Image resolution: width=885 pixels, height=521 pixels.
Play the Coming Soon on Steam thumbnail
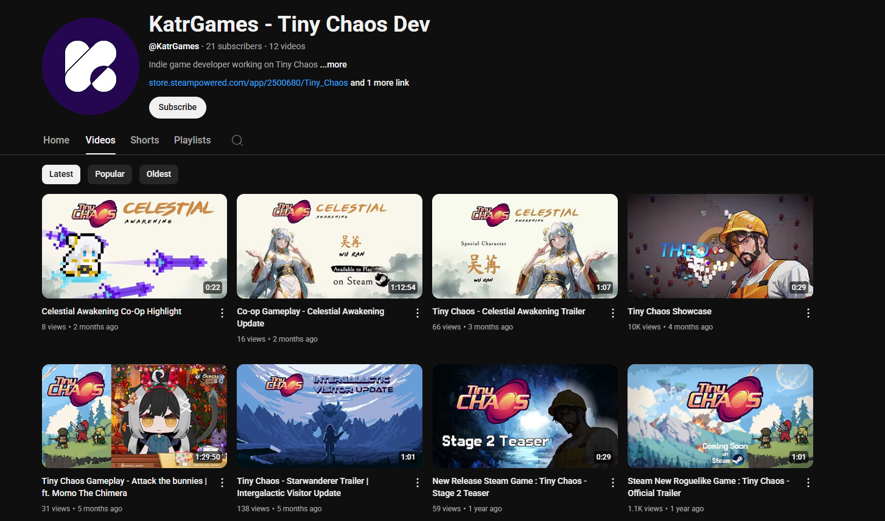tap(721, 416)
